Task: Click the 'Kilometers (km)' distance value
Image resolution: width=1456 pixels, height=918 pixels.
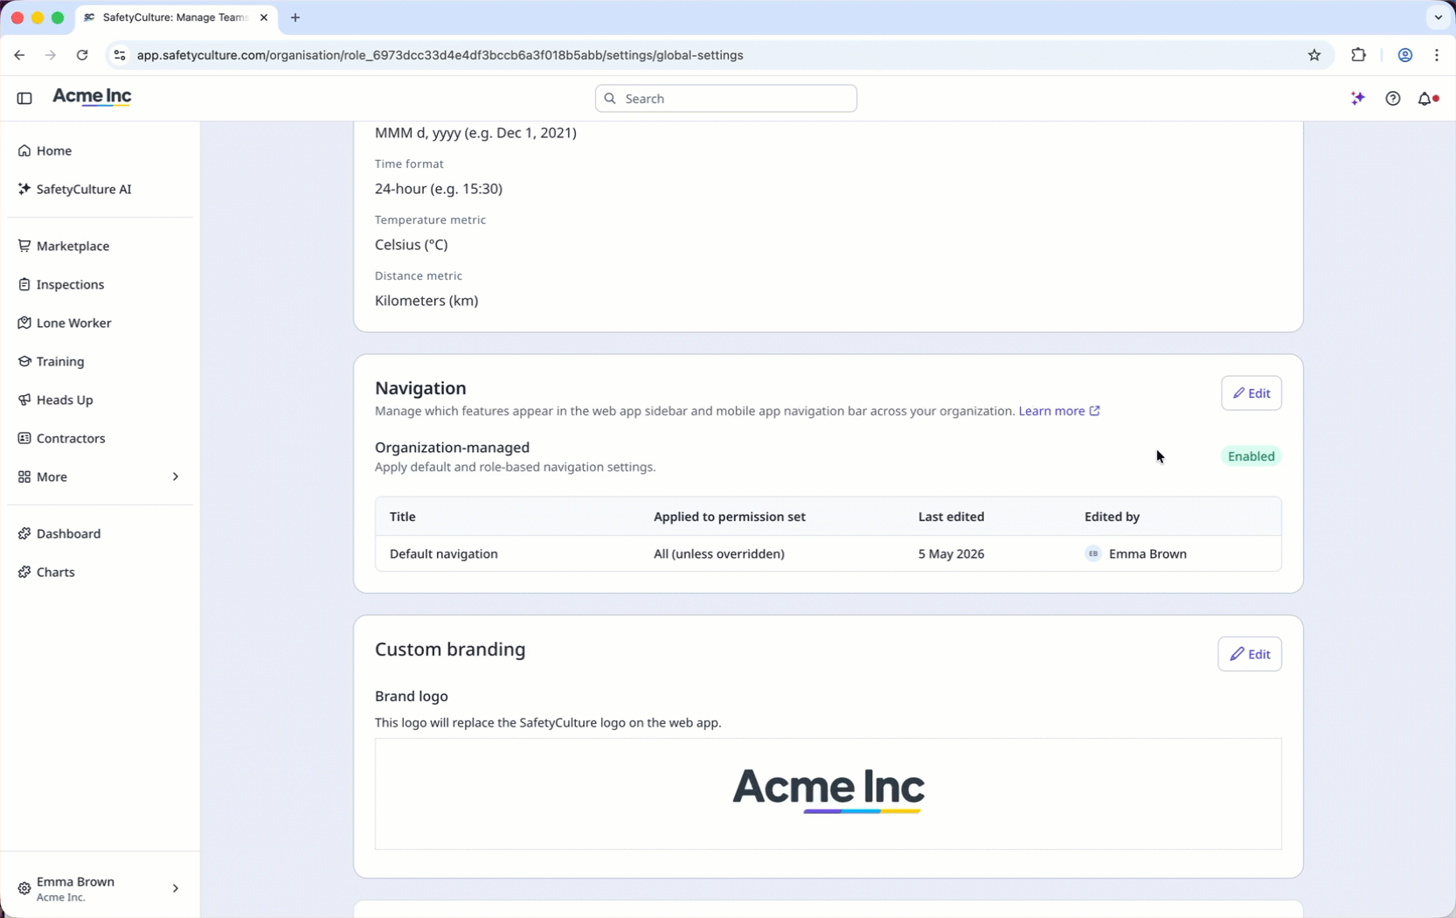Action: [426, 301]
